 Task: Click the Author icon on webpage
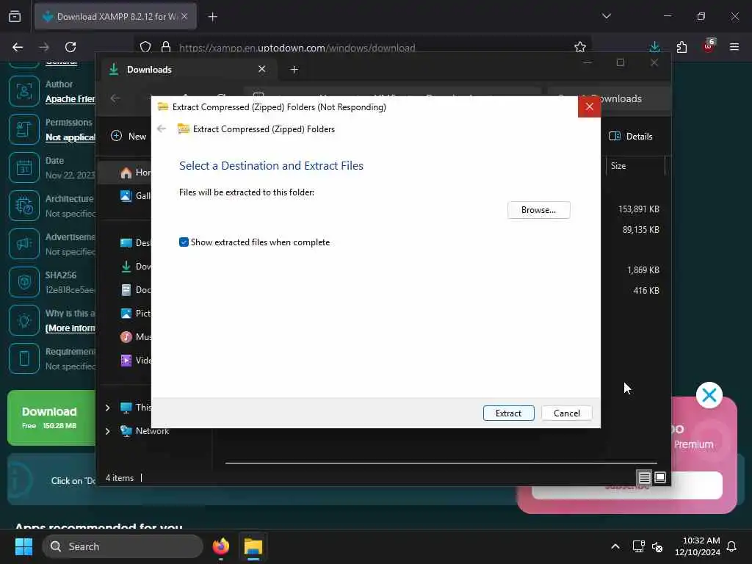(24, 90)
